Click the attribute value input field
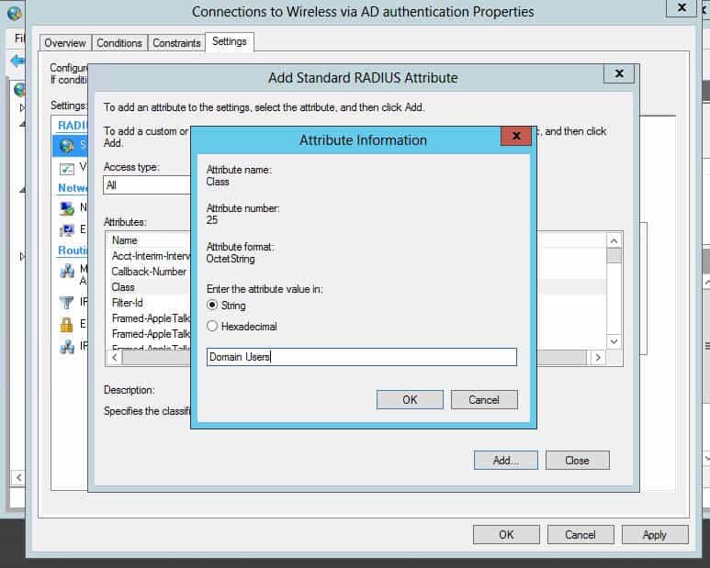This screenshot has width=710, height=568. 361,357
